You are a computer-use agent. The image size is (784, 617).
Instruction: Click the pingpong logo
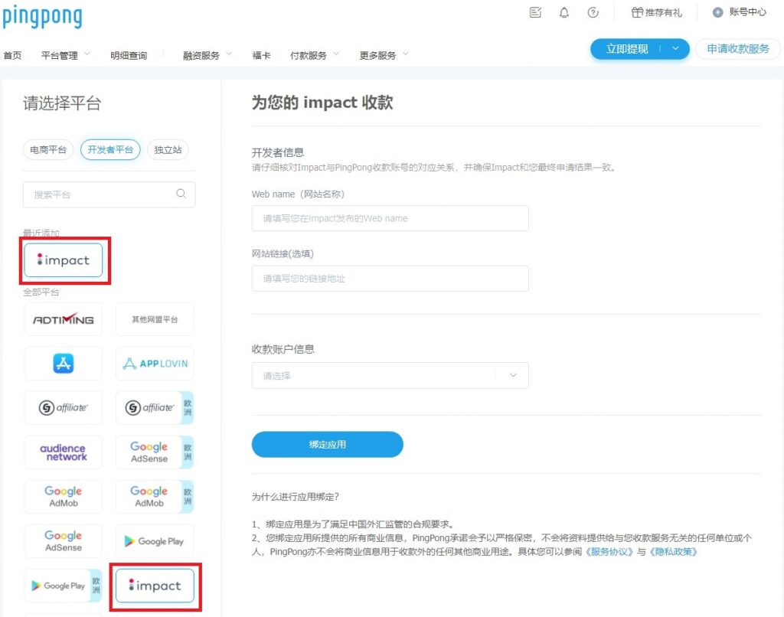tap(42, 17)
